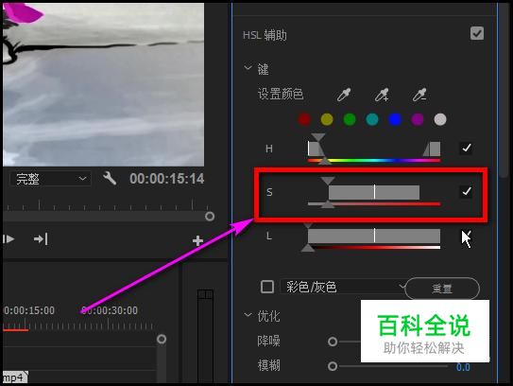Pick the white color swatch
This screenshot has height=386, width=513.
click(x=440, y=119)
